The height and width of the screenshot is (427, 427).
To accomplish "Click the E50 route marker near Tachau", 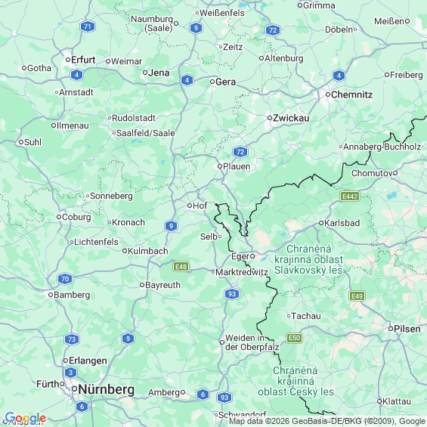I will (x=295, y=338).
